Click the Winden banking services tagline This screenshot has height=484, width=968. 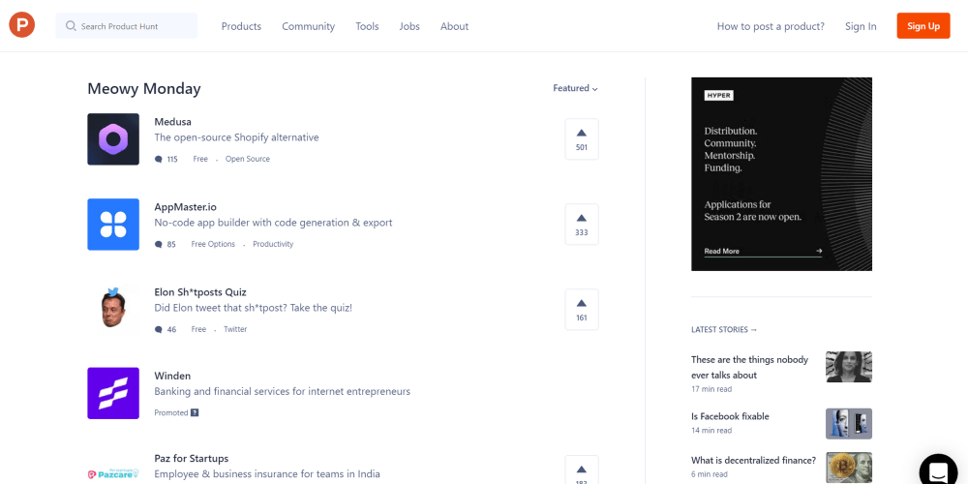point(282,392)
